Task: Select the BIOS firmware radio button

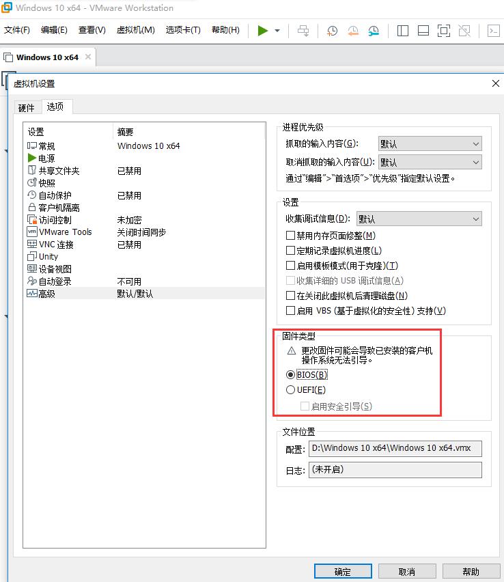Action: click(x=291, y=375)
